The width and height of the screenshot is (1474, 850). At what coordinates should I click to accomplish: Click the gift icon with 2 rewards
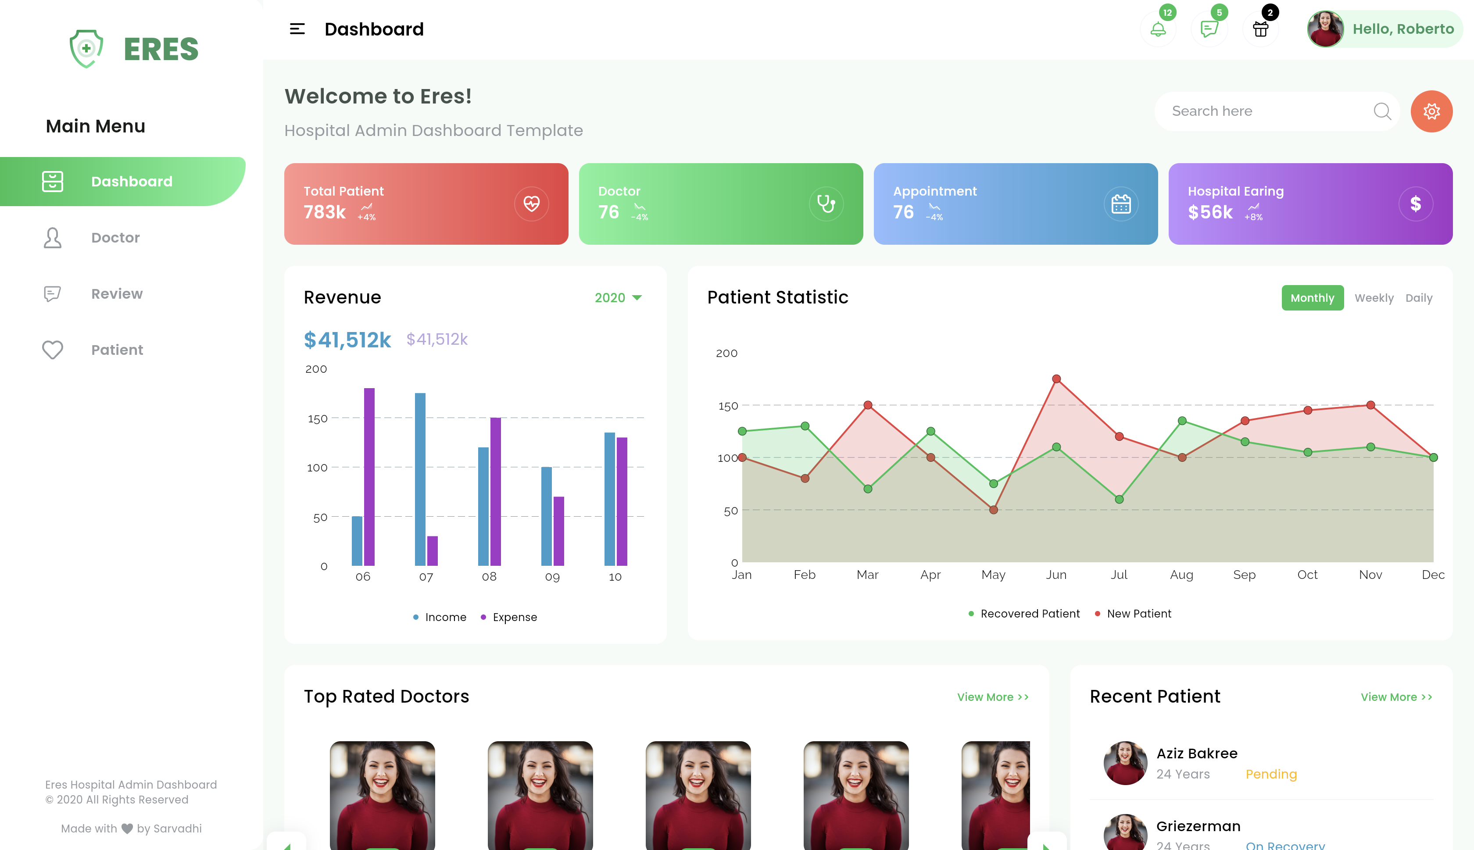point(1260,28)
